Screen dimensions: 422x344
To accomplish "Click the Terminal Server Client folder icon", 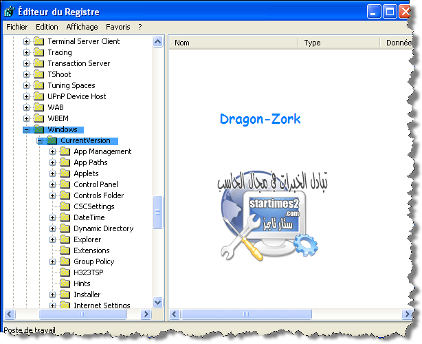I will coord(39,41).
